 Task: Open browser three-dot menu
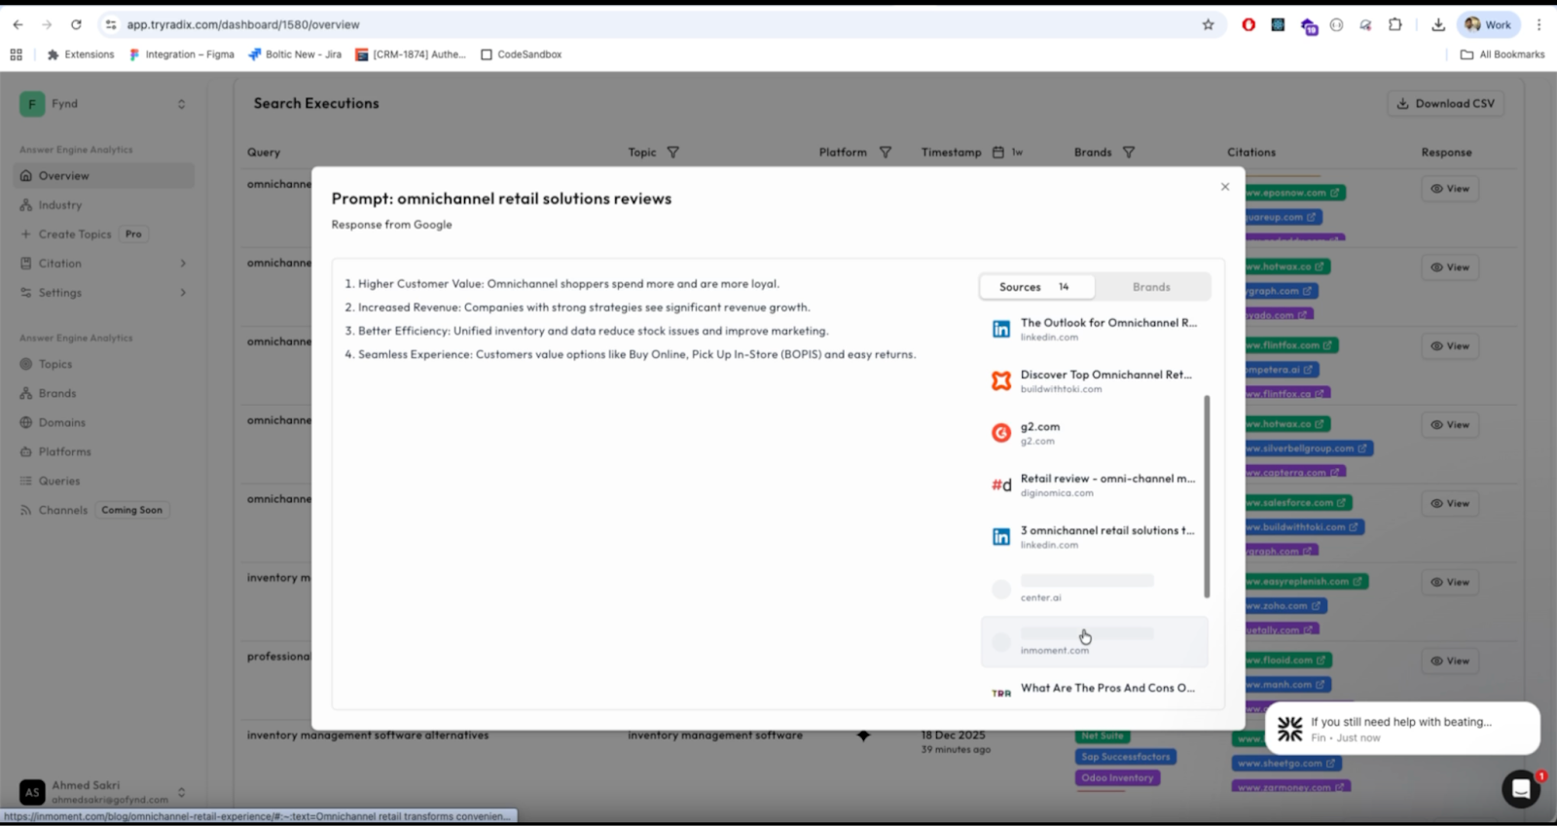point(1539,24)
